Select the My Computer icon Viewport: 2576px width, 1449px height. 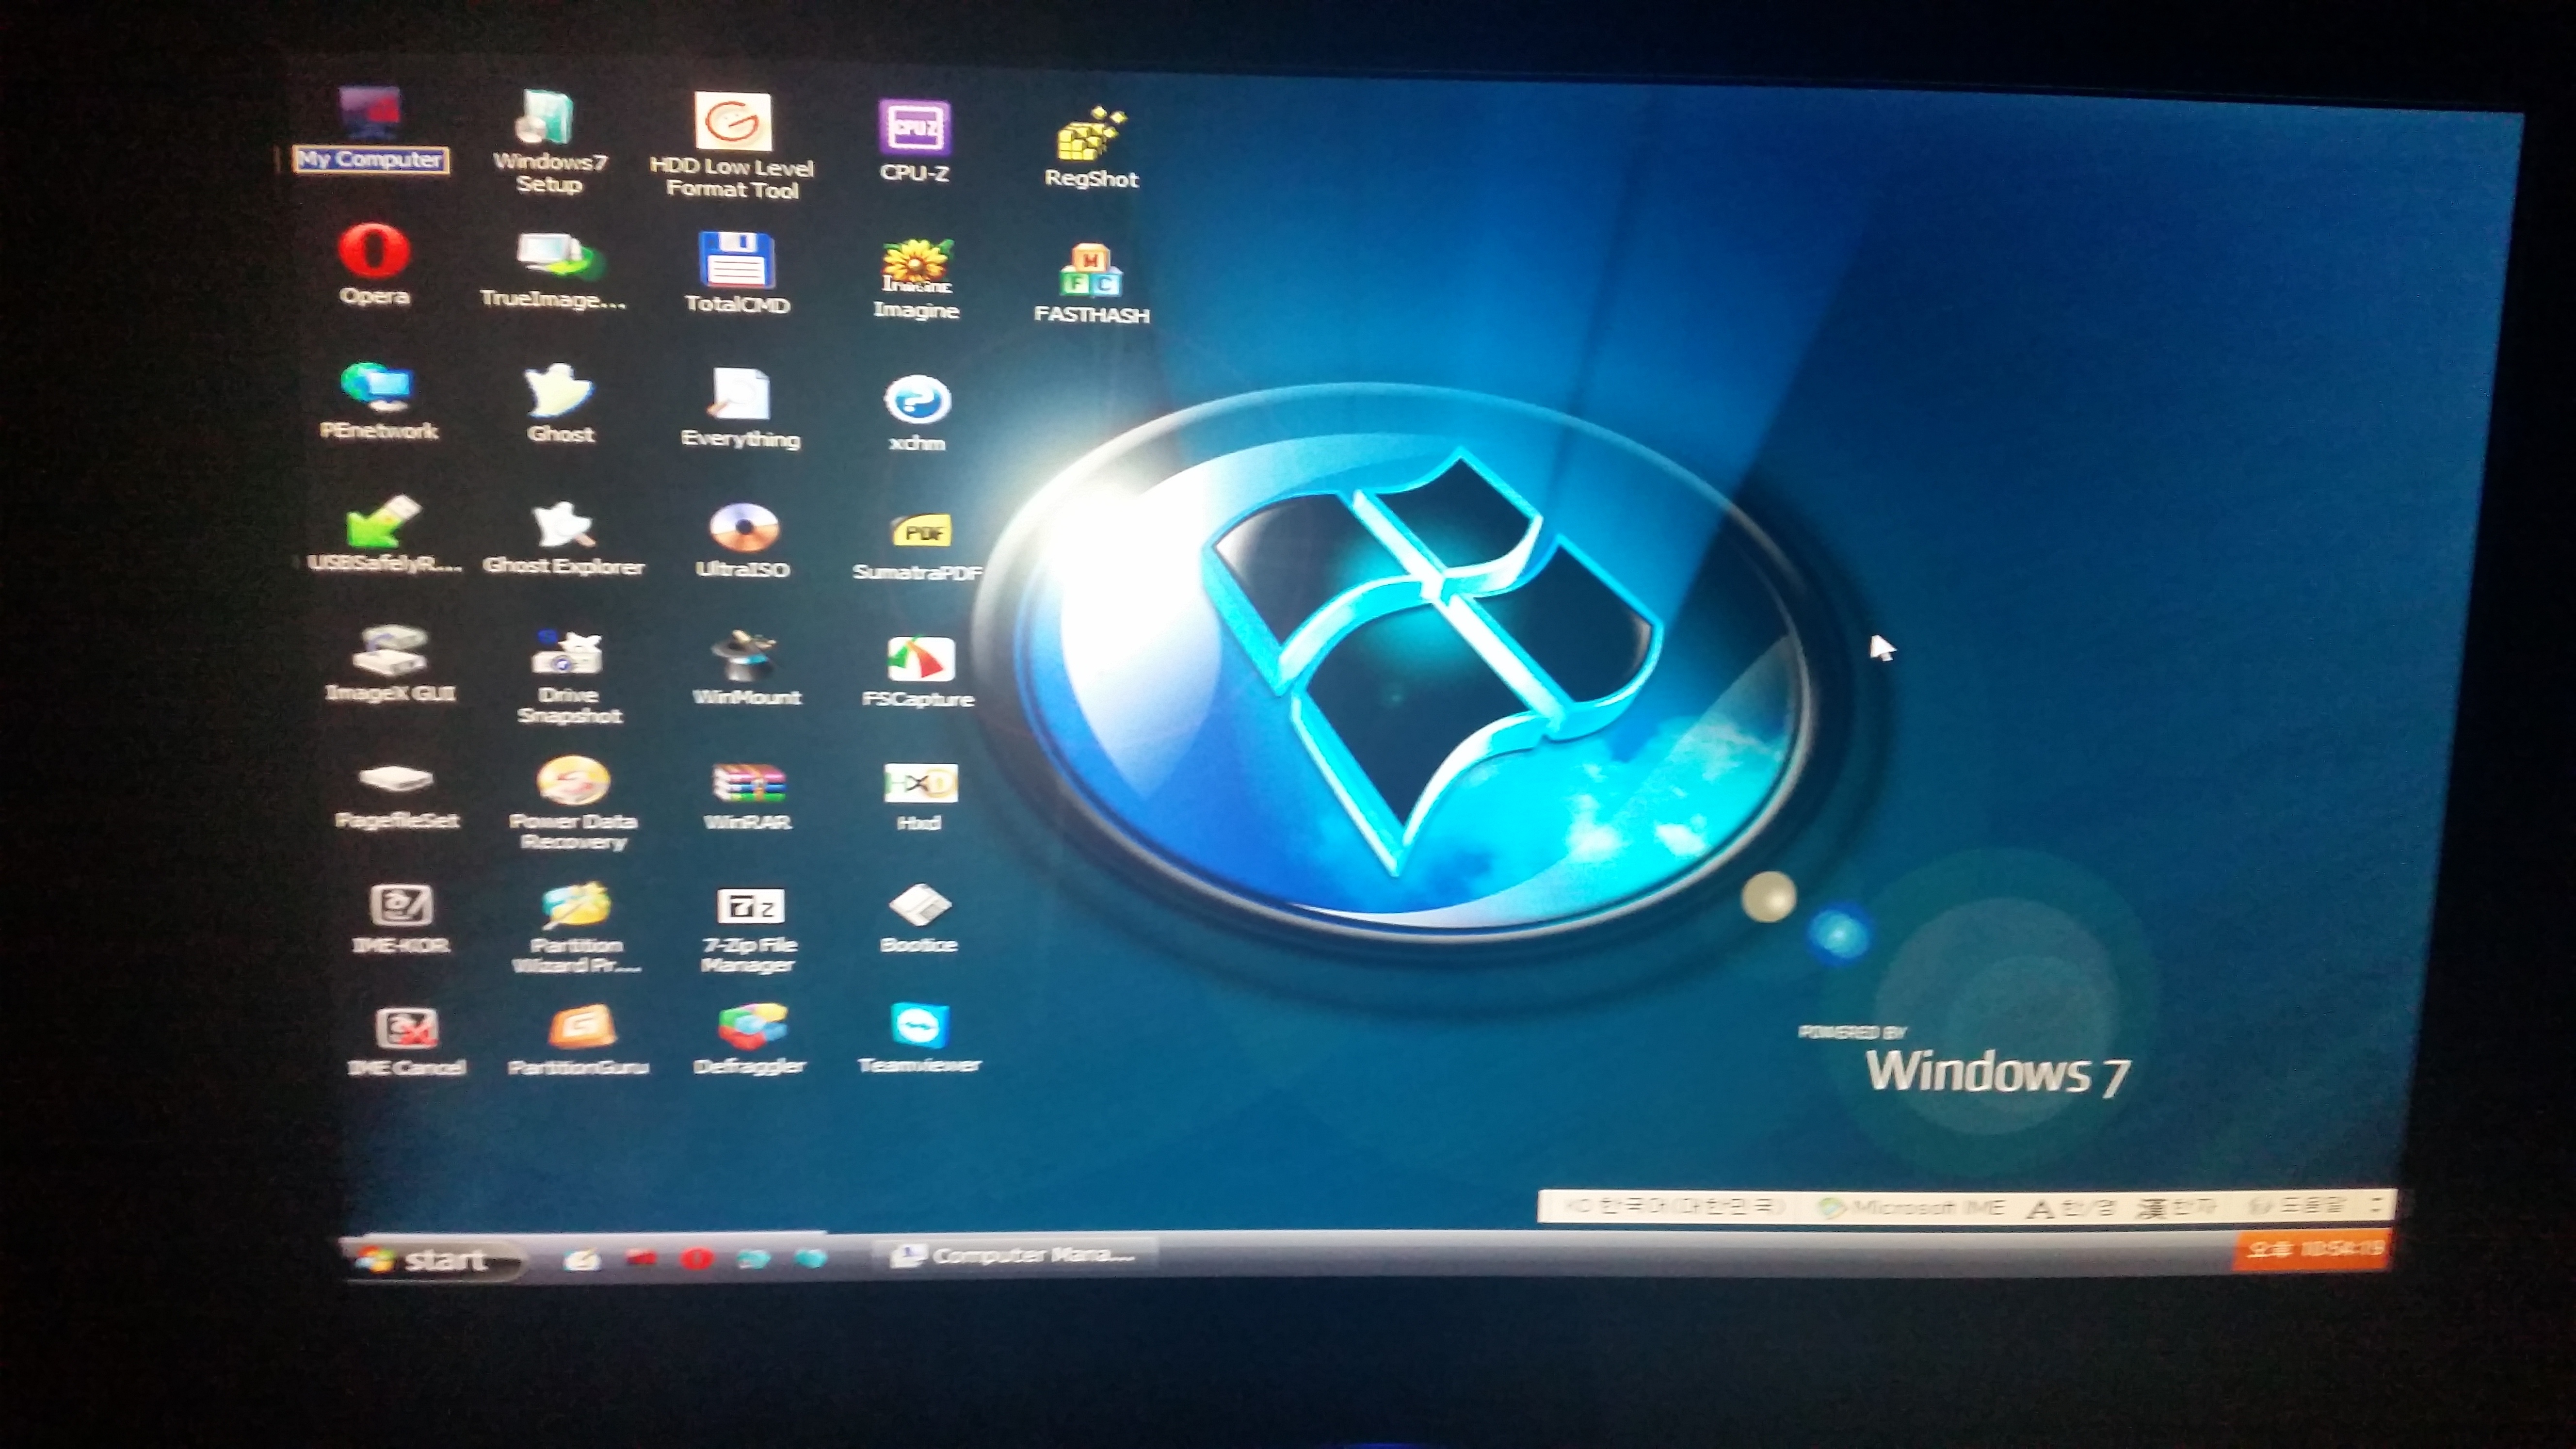pyautogui.click(x=370, y=116)
